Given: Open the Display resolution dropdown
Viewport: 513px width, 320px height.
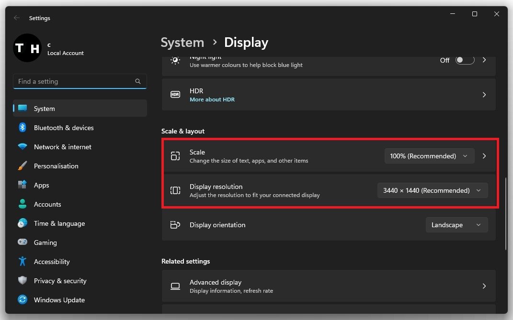Looking at the screenshot, I should (432, 190).
